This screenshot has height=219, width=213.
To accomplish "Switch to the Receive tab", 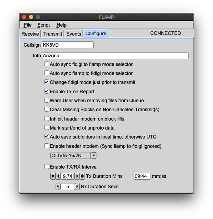I will [x=30, y=34].
